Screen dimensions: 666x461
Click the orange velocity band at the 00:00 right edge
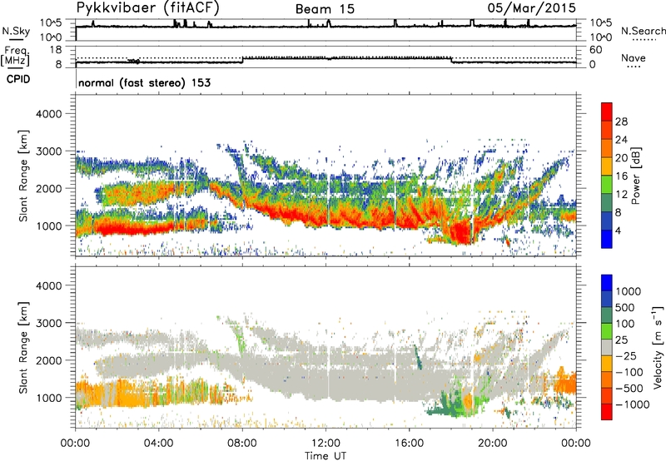566,381
